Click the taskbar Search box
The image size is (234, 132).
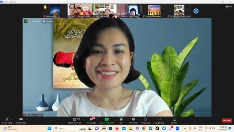coord(70,128)
